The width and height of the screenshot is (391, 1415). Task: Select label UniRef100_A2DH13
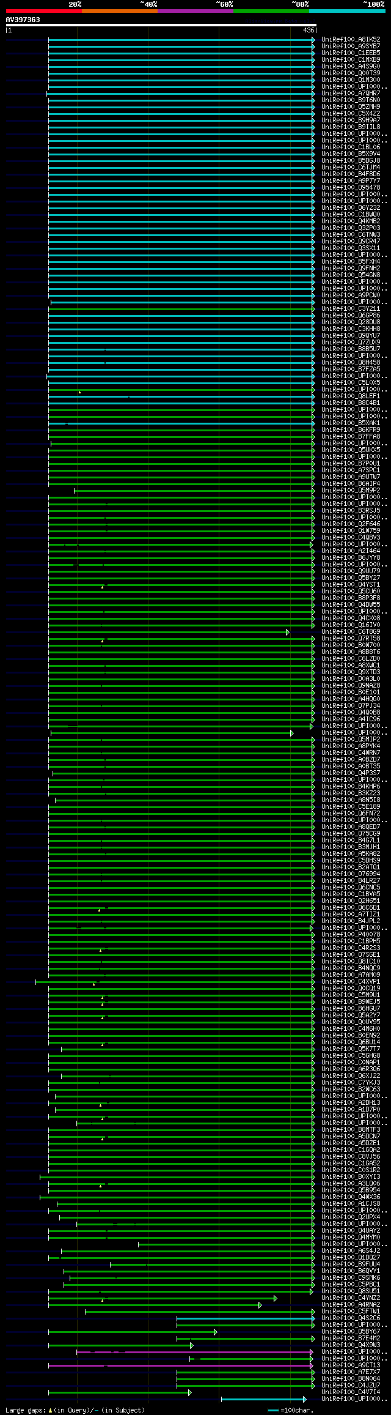pos(351,1103)
